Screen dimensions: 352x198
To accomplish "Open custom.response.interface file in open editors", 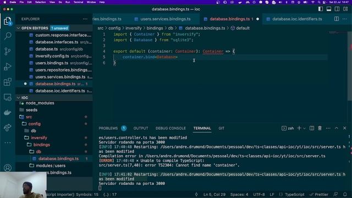I will pos(63,35).
